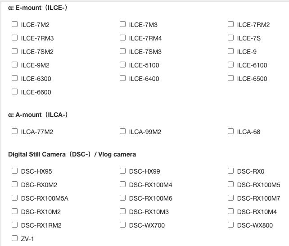Check the DSC-HX99 checkbox
Image resolution: width=289 pixels, height=246 pixels.
[123, 171]
